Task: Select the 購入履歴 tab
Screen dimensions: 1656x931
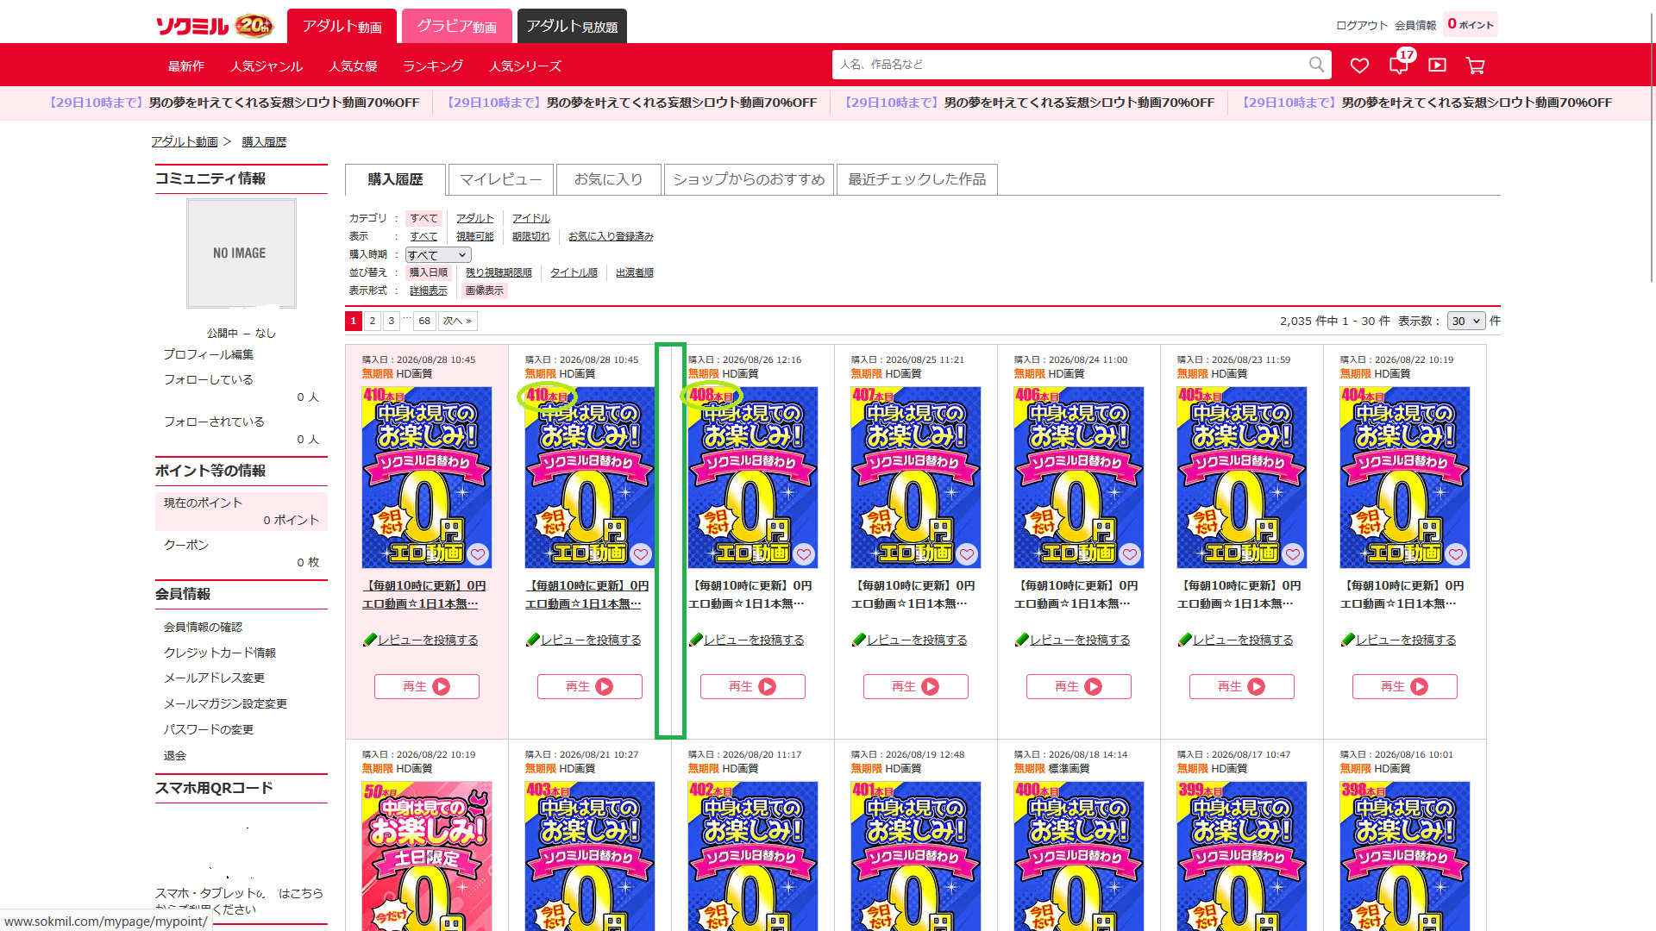Action: point(395,179)
